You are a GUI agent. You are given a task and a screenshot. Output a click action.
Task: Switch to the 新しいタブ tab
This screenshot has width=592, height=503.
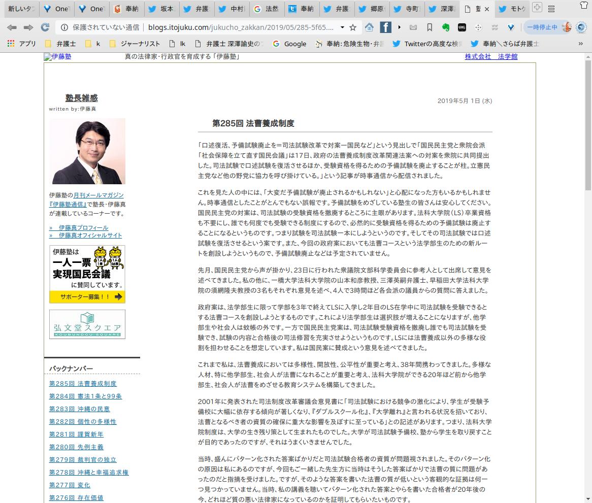(21, 9)
